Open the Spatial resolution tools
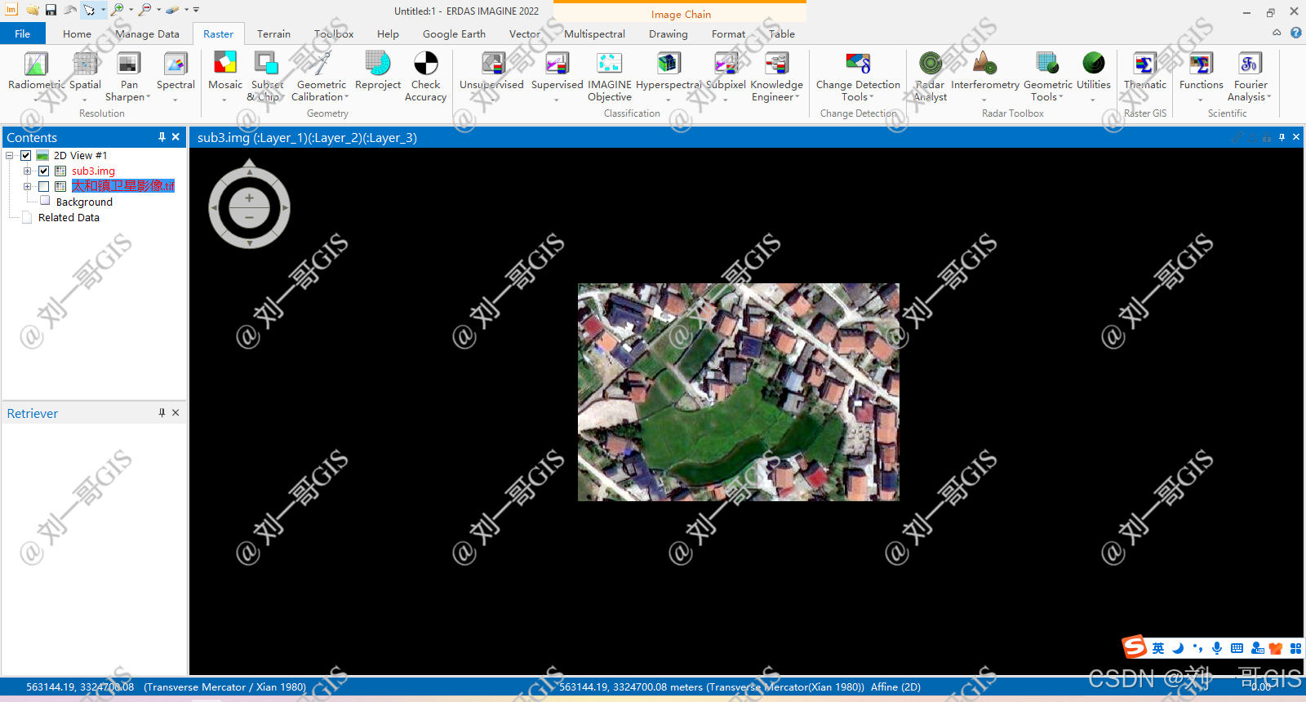The width and height of the screenshot is (1306, 702). pyautogui.click(x=85, y=75)
